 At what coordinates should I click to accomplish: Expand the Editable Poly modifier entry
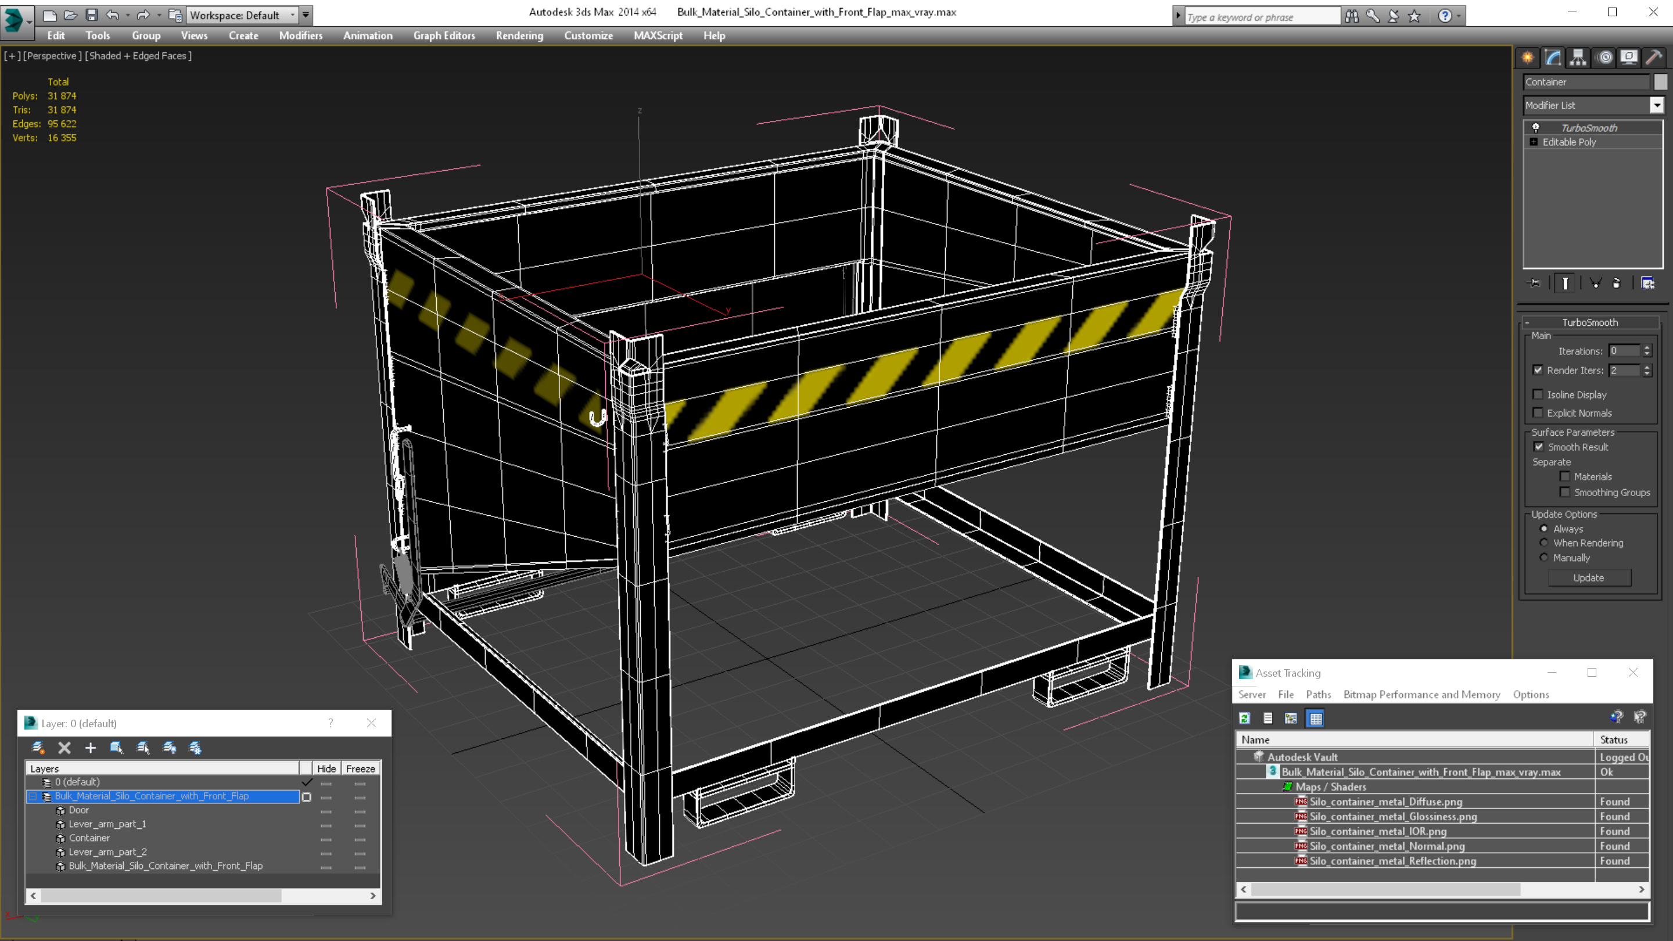1534,142
